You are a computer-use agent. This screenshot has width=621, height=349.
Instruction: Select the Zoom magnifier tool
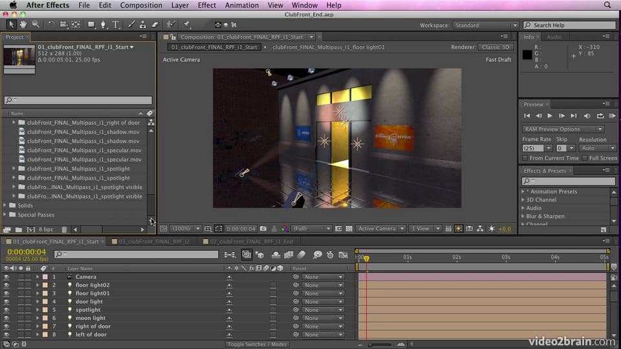[x=36, y=25]
